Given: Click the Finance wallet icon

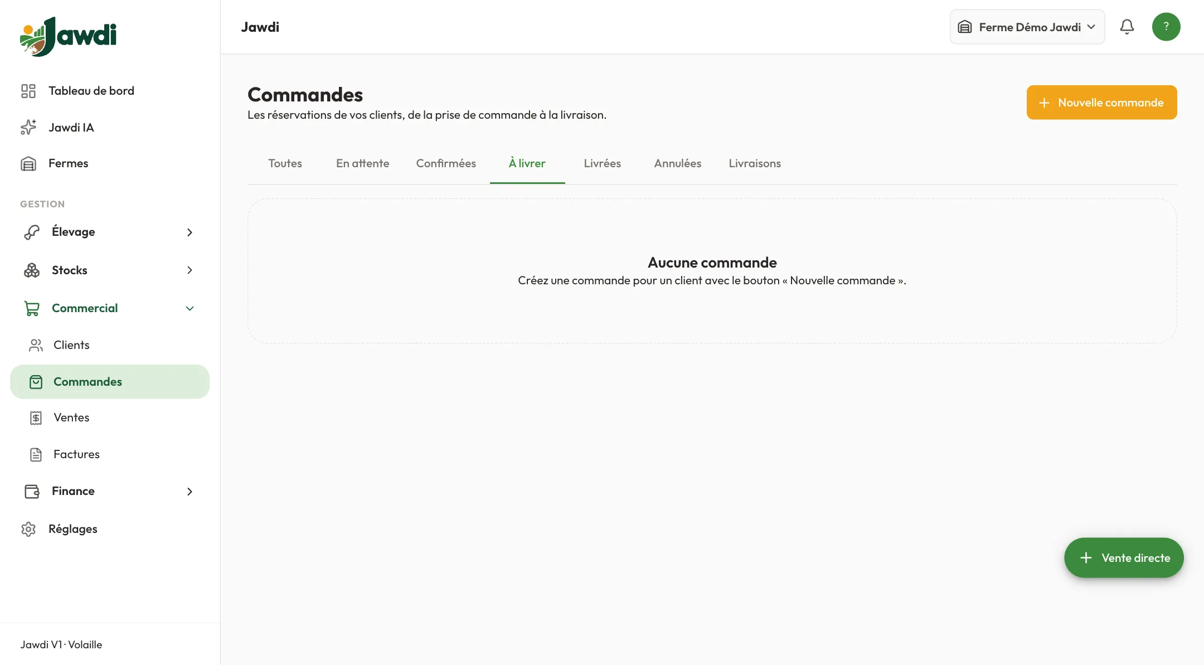Looking at the screenshot, I should point(32,491).
